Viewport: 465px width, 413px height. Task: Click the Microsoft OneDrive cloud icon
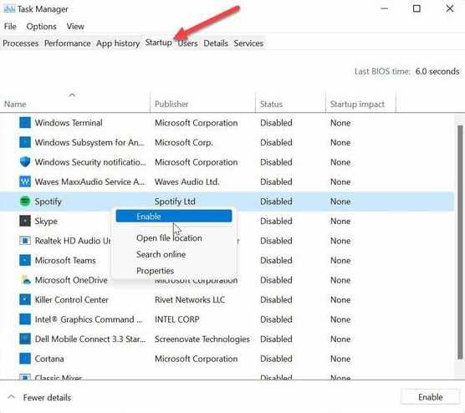pos(26,280)
